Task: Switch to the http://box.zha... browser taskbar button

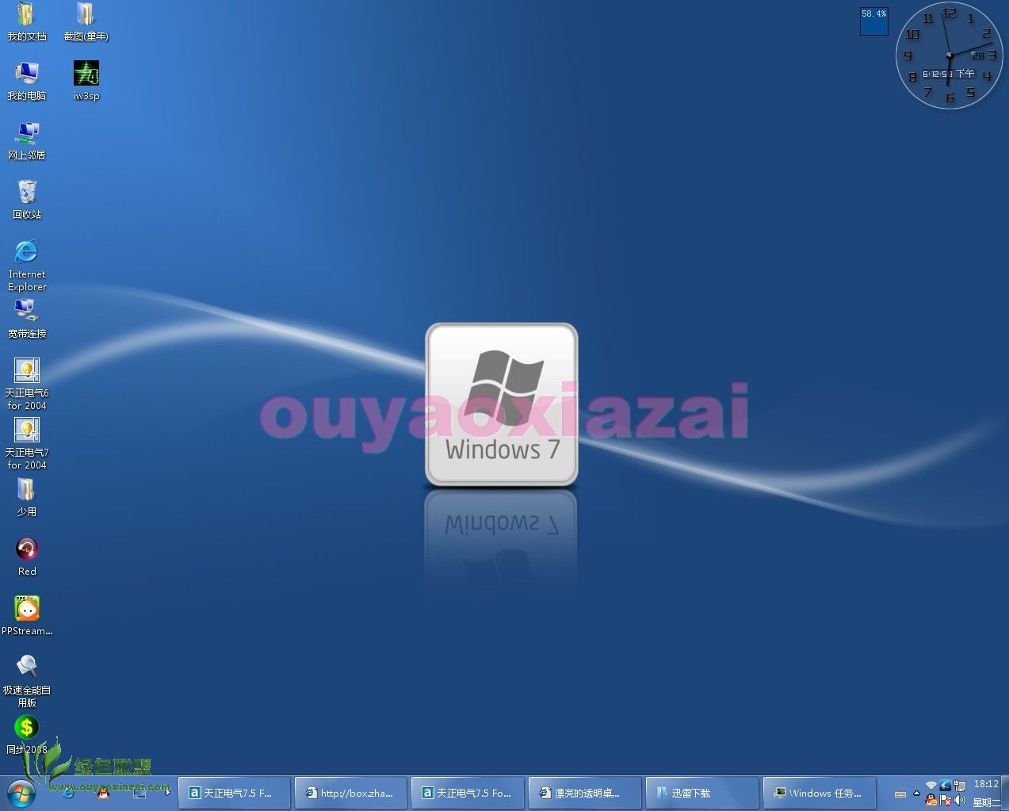Action: (350, 793)
